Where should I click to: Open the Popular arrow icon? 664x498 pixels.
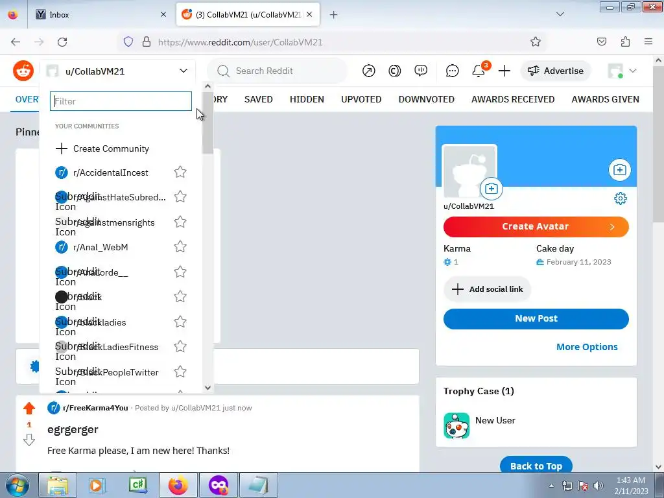[x=368, y=71]
